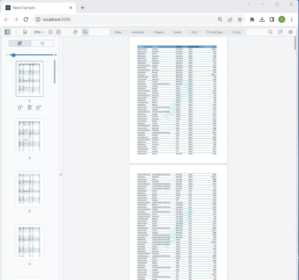
Task: Open the view controls page icon
Action: [25, 32]
